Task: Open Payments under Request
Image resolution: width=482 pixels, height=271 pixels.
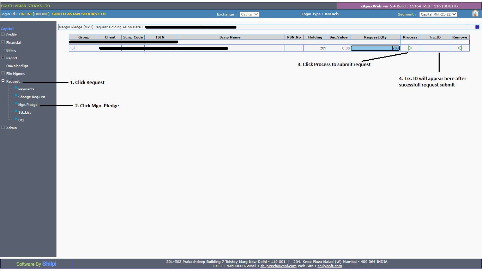Action: pyautogui.click(x=26, y=89)
